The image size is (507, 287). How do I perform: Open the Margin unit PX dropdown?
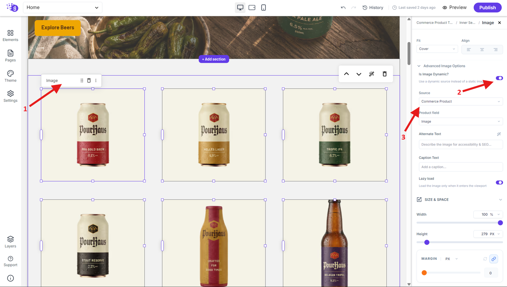(x=451, y=259)
